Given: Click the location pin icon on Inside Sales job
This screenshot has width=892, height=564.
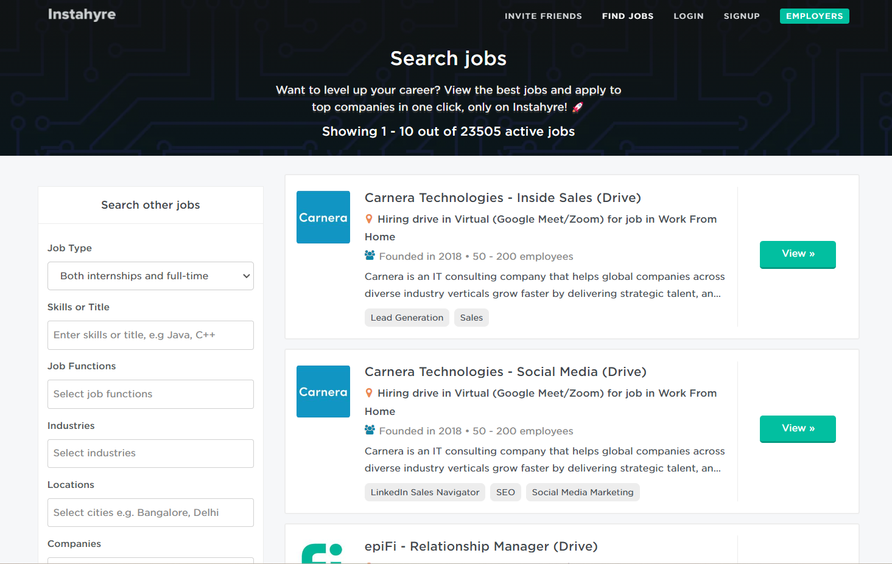Looking at the screenshot, I should 369,218.
